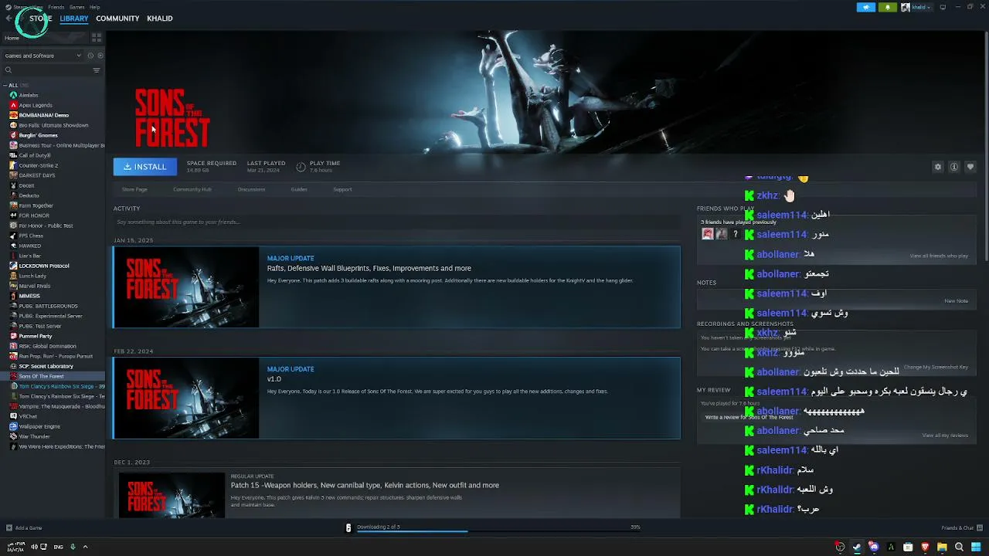
Task: Expand the Games and Software filter dropdown
Action: pyautogui.click(x=42, y=56)
